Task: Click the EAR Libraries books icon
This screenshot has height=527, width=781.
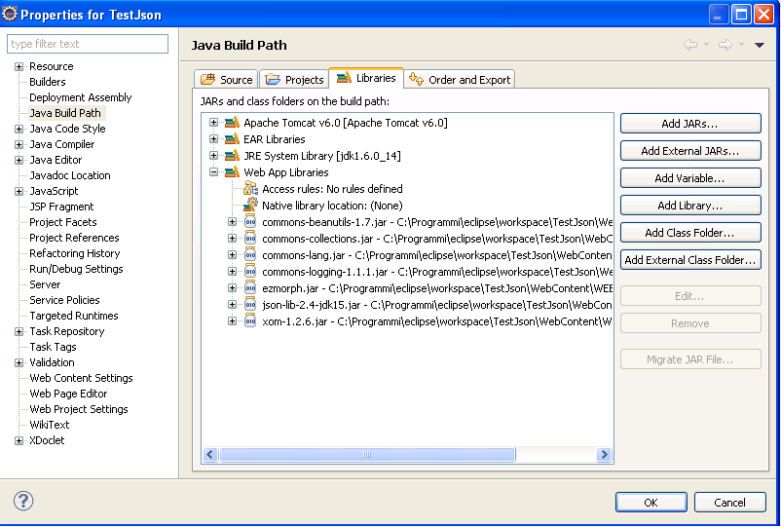Action: pyautogui.click(x=232, y=139)
